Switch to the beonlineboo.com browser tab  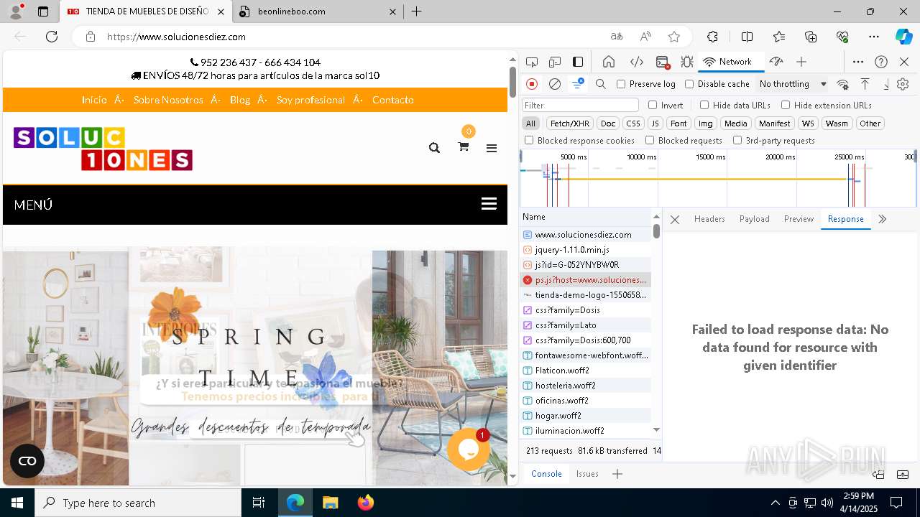tap(316, 11)
